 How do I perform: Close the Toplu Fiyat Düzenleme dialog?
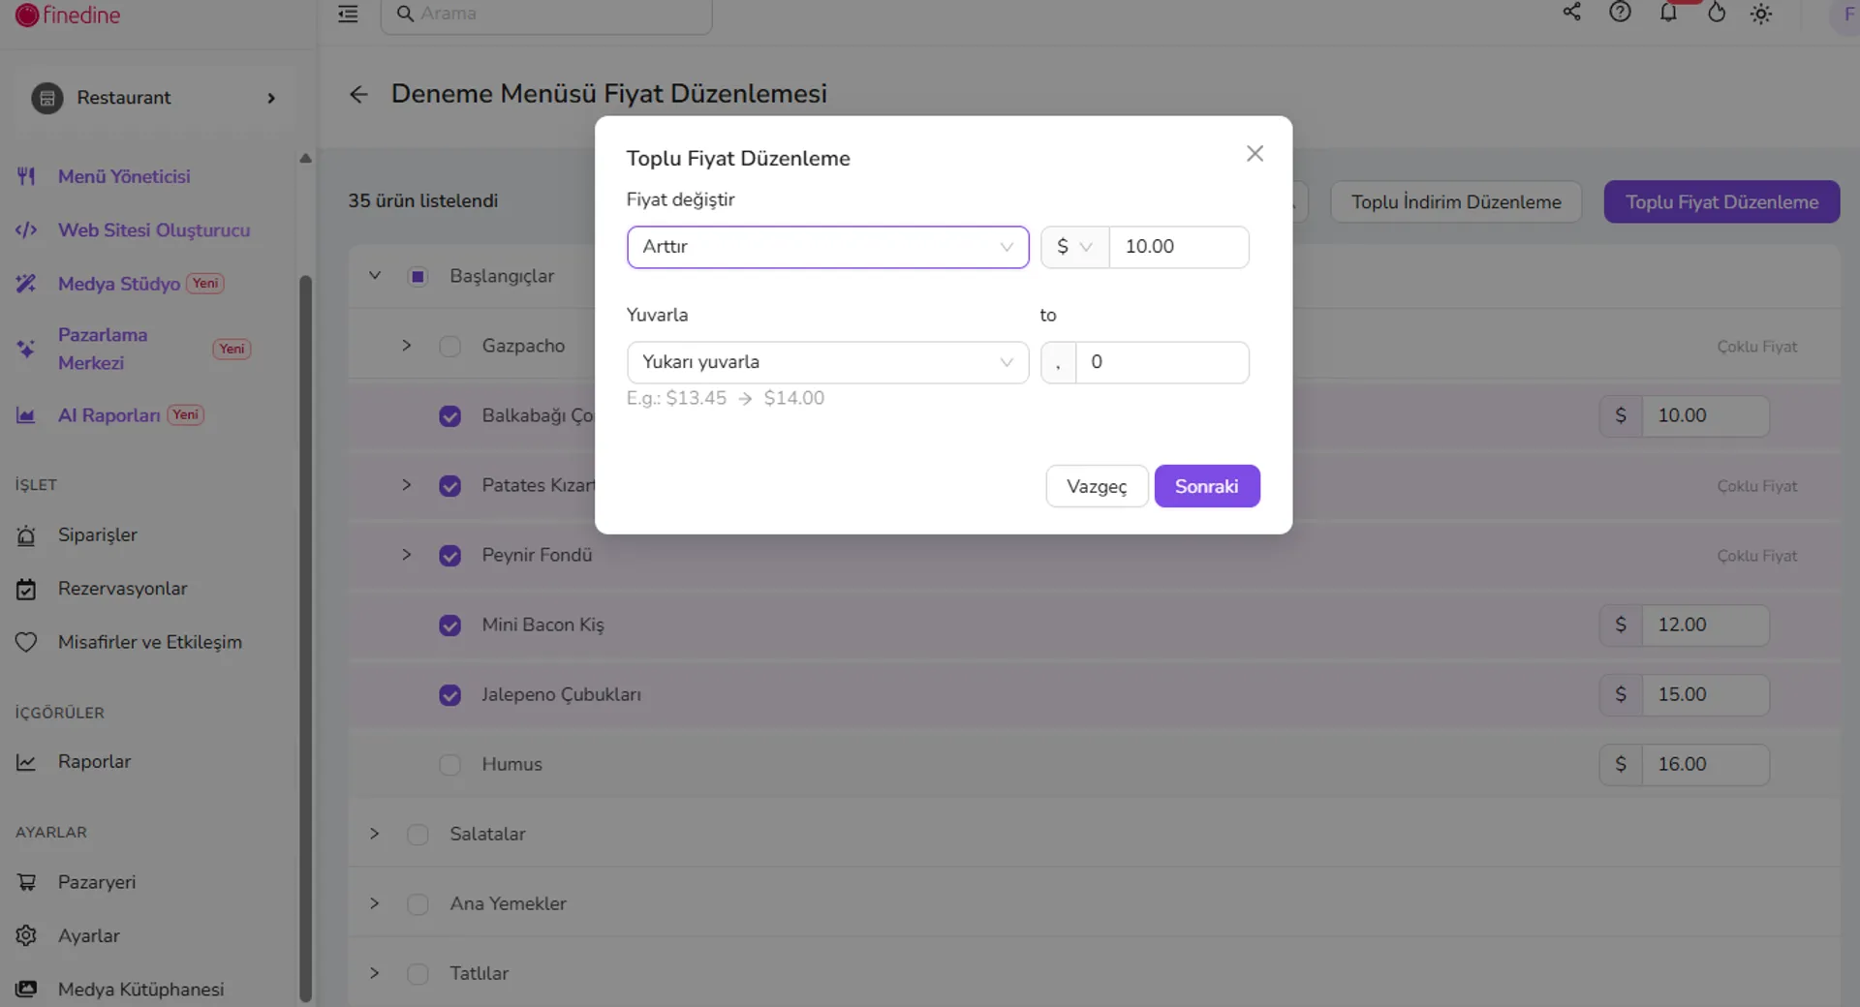click(x=1255, y=154)
